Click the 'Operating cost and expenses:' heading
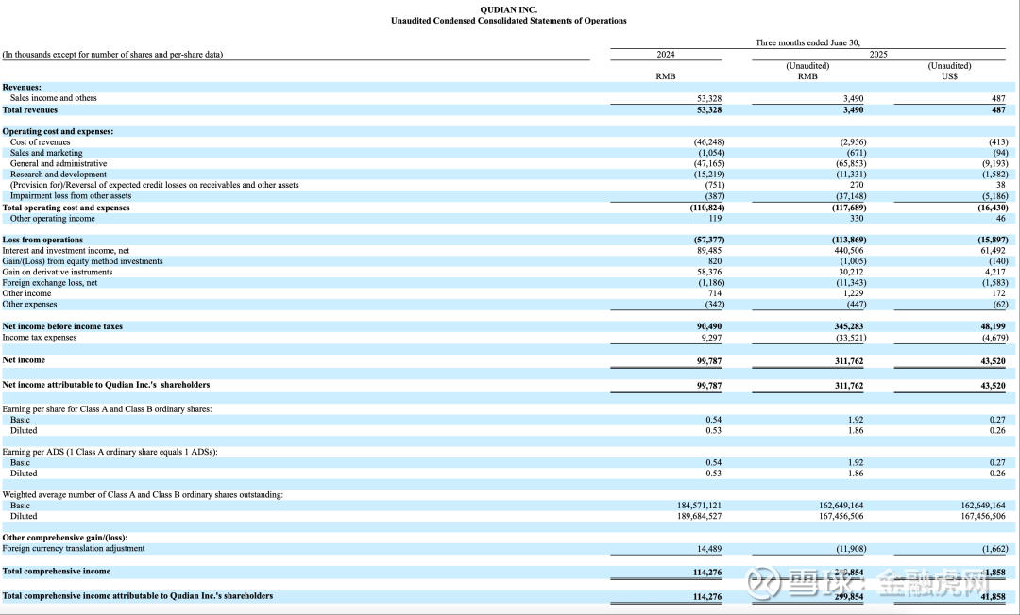Viewport: 1020px width, 615px height. pyautogui.click(x=58, y=131)
